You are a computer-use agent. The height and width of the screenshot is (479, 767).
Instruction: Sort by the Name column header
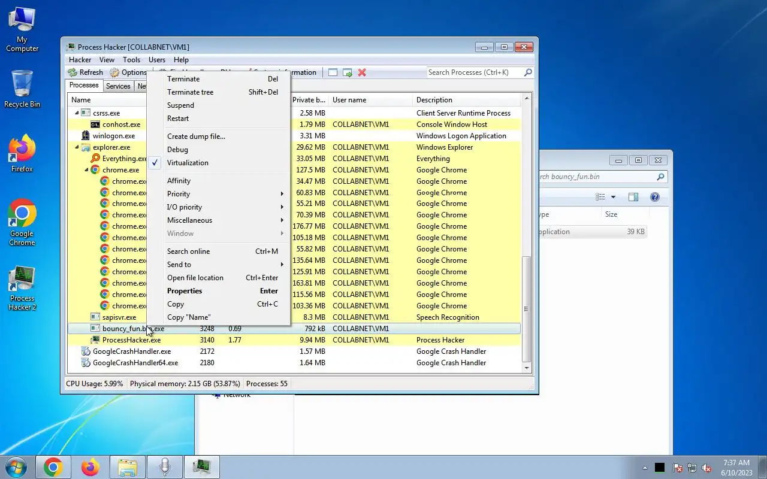(81, 100)
